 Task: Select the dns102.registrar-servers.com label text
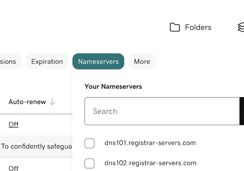150,163
